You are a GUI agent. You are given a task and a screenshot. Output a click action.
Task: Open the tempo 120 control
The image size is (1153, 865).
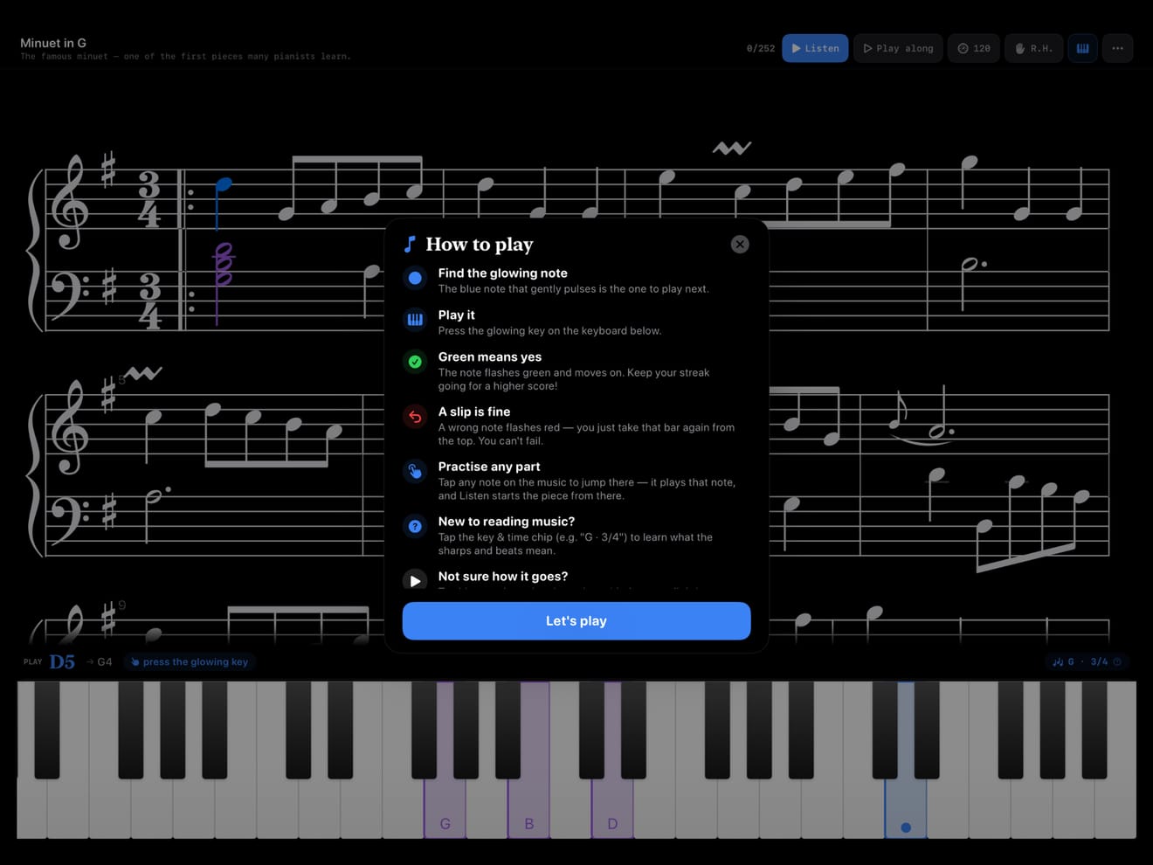(974, 48)
